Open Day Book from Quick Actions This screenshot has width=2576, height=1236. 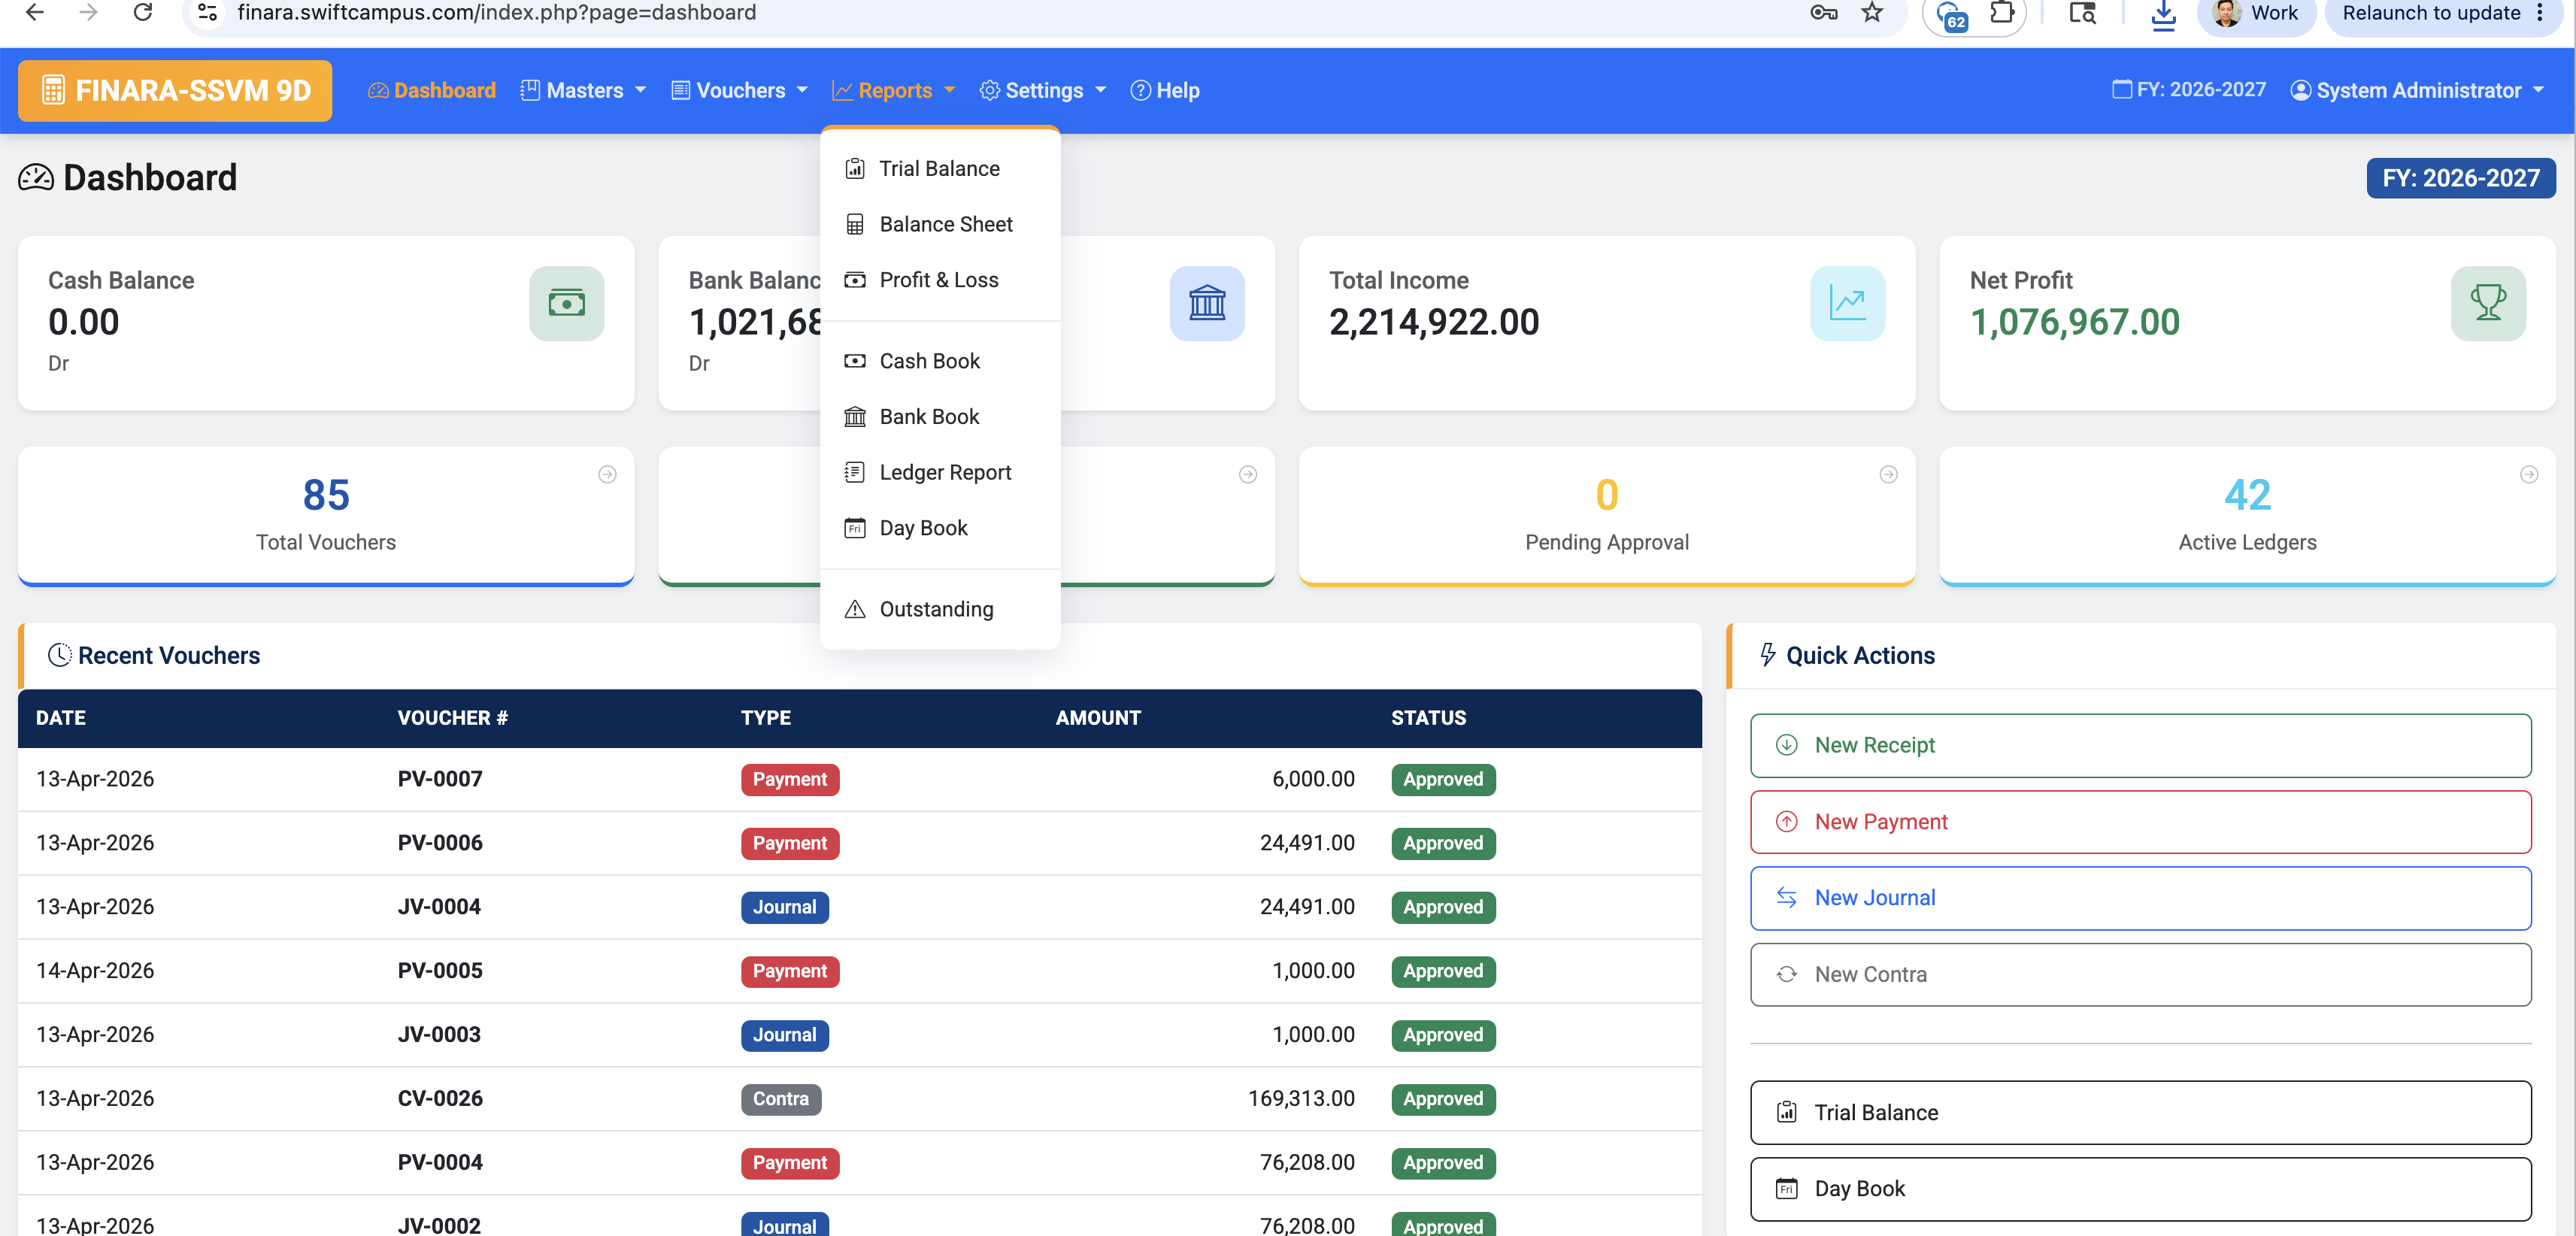[x=2140, y=1189]
